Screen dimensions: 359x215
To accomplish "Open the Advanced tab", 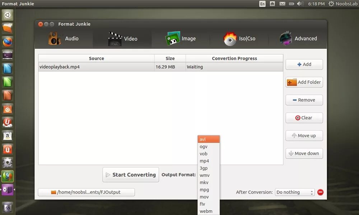I will coord(298,39).
